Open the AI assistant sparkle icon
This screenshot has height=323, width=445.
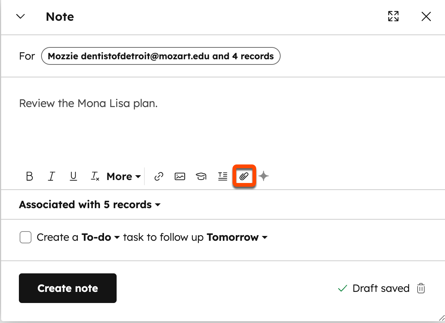point(263,176)
